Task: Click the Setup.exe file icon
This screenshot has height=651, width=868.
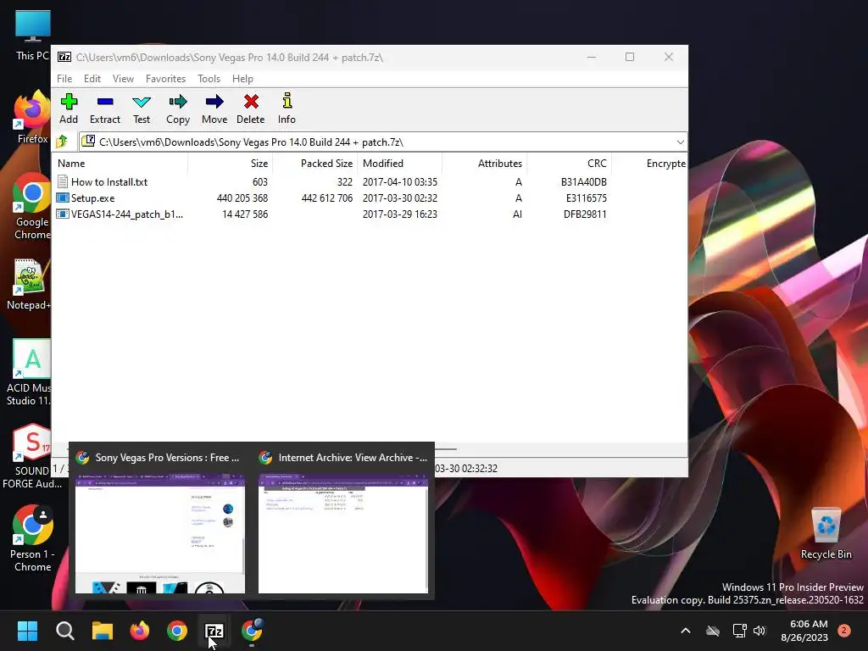Action: point(63,198)
